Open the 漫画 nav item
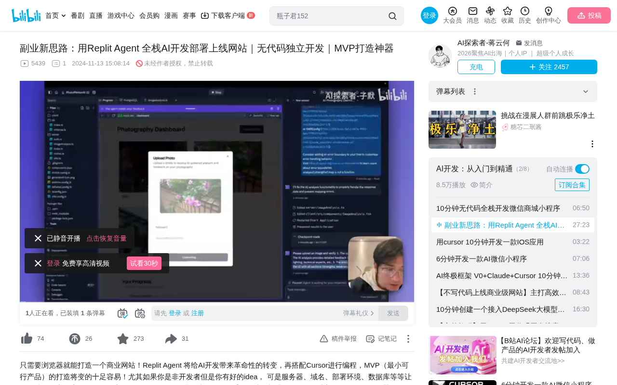This screenshot has height=385, width=617. pos(171,15)
